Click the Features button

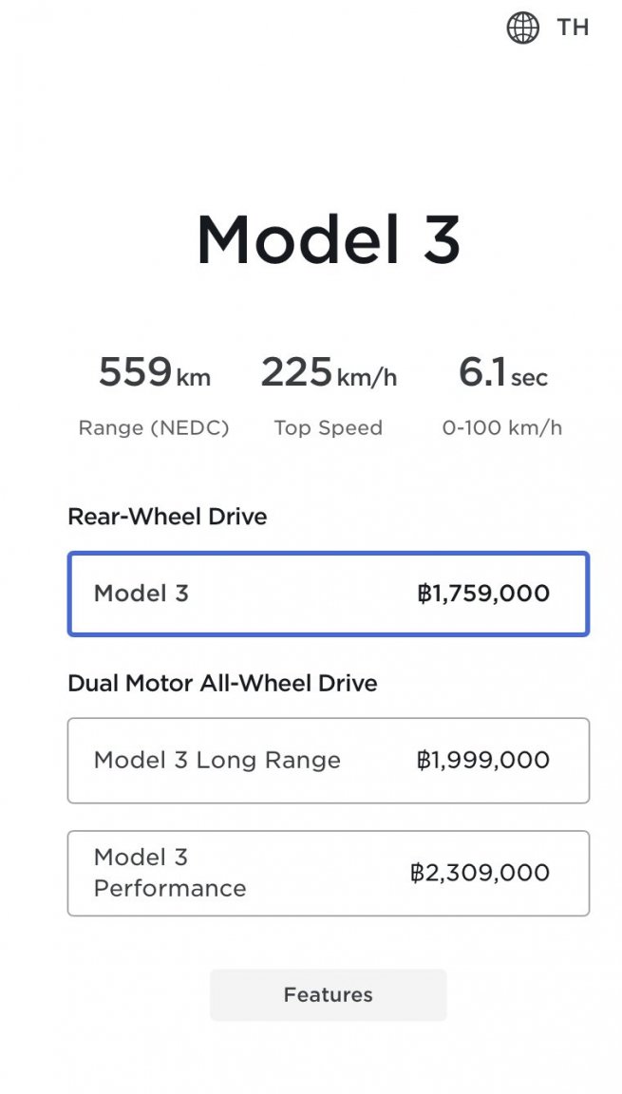coord(328,994)
